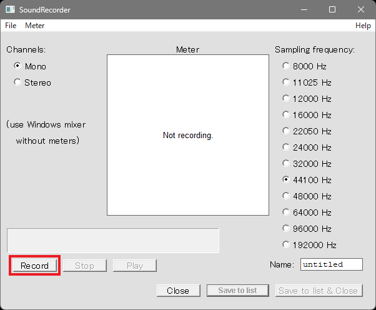
Task: Click the Name text field
Action: click(x=331, y=264)
